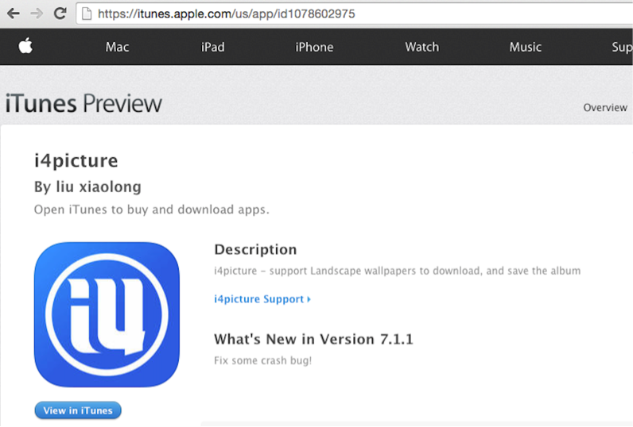Click the i4picture app title
Image resolution: width=633 pixels, height=427 pixels.
(76, 161)
